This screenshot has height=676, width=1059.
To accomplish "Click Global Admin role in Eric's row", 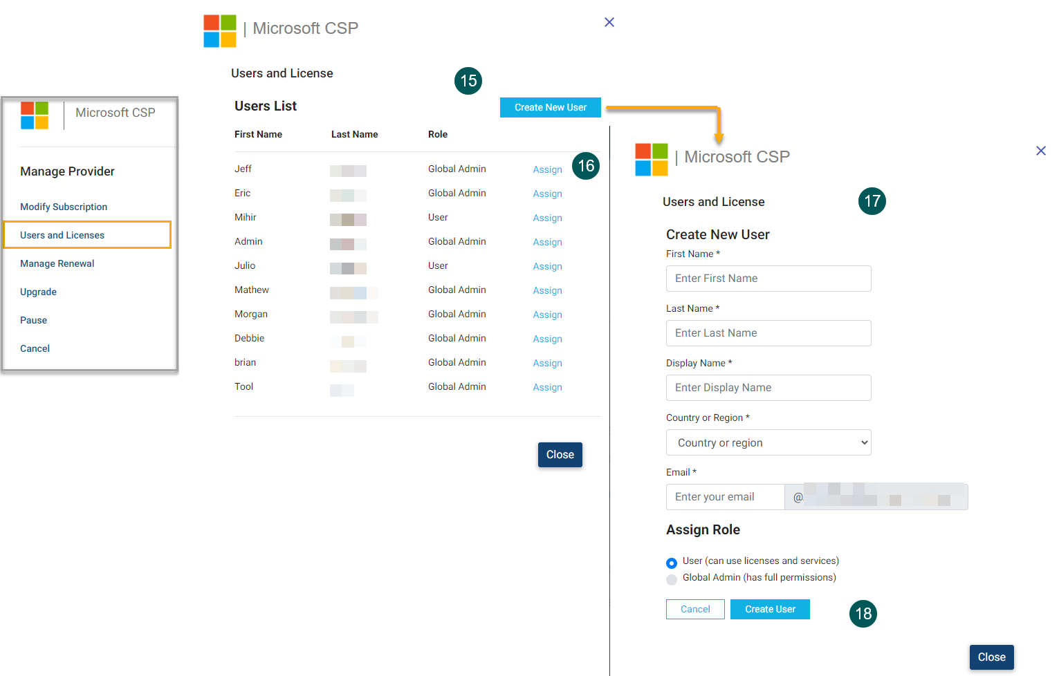I will (457, 193).
